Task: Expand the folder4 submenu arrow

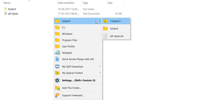Action: 100,21
